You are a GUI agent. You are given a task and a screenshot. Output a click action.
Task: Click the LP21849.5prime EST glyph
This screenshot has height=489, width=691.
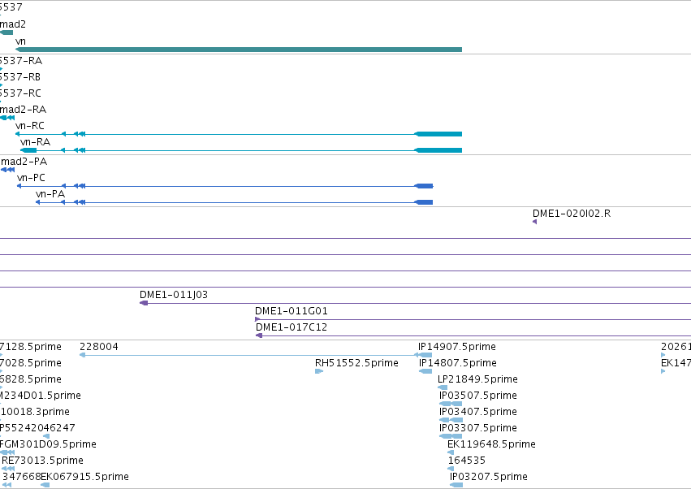coord(443,387)
